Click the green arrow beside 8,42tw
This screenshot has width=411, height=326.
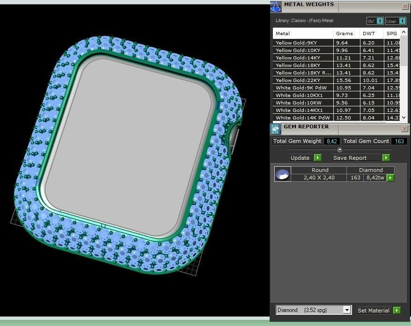coord(390,178)
